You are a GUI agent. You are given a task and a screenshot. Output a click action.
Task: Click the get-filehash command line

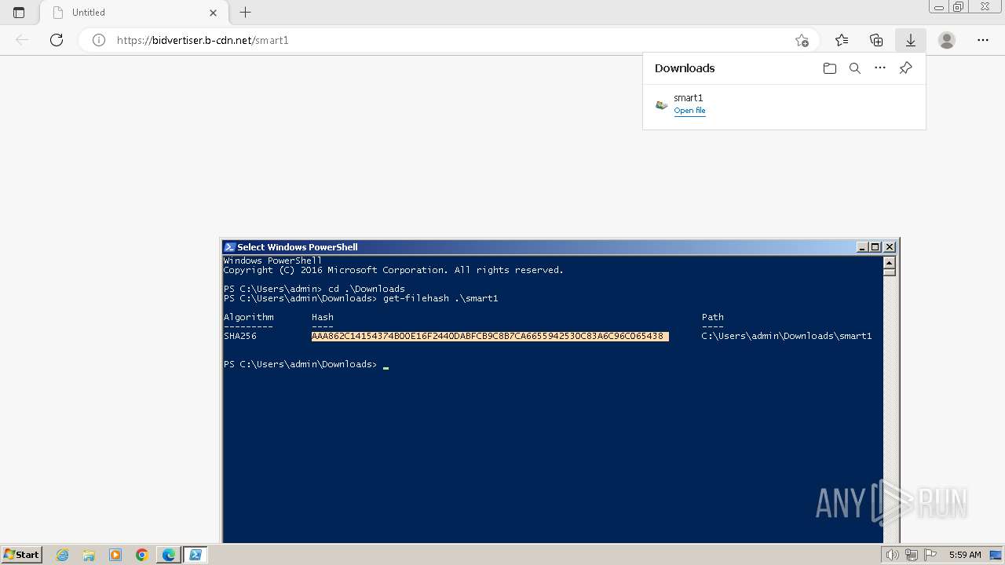coord(361,298)
